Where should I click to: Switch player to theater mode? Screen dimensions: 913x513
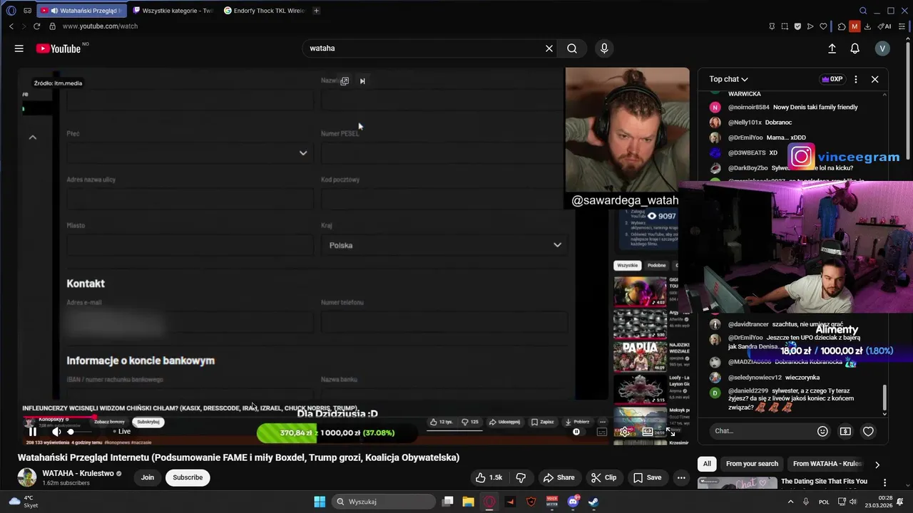tap(648, 432)
